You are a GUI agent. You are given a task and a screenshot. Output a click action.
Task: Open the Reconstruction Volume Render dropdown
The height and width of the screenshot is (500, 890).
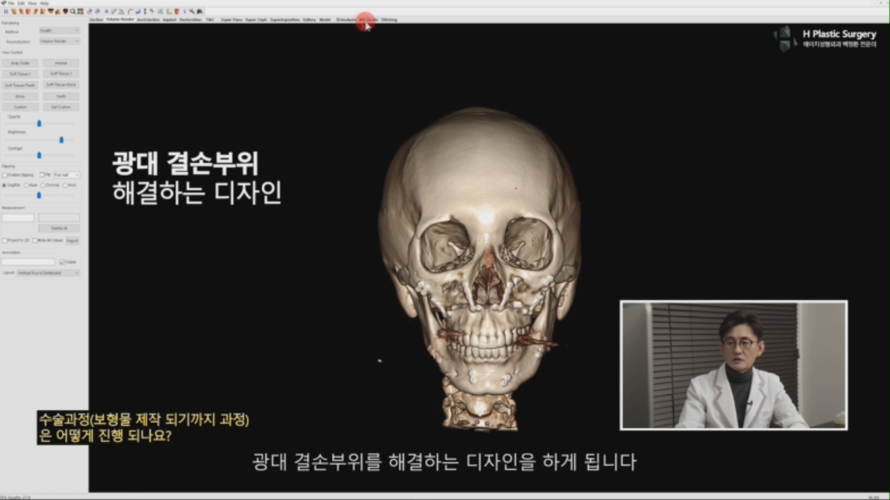coord(59,41)
